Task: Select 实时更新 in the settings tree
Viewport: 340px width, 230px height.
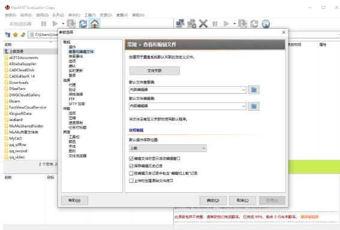Action: click(76, 71)
